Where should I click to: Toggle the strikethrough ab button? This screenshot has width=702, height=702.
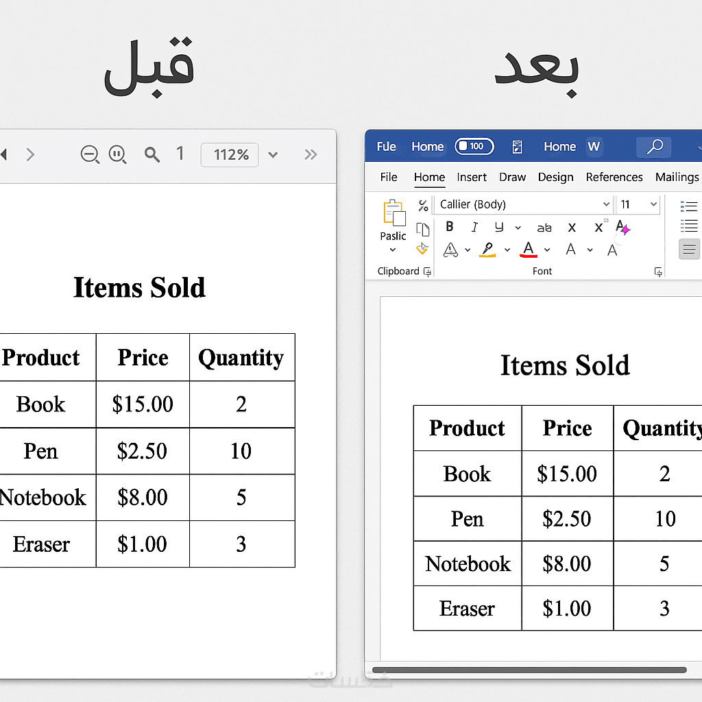coord(544,228)
